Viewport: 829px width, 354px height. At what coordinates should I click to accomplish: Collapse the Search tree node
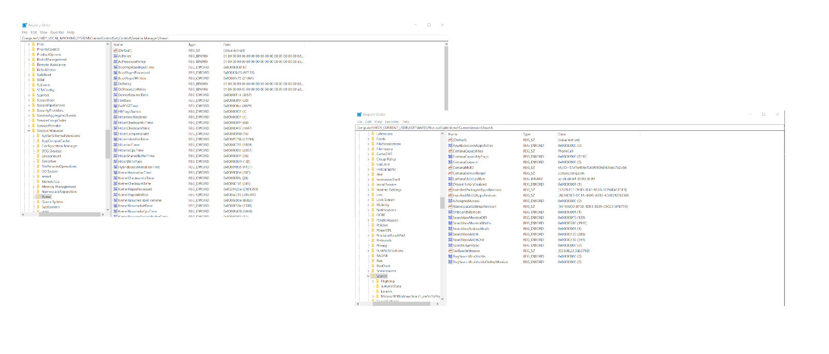point(368,276)
